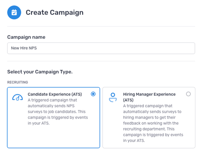Click the blue calendar Create Campaign icon
202x150 pixels.
click(x=14, y=12)
